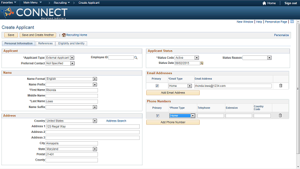Open the Email Type dropdown
This screenshot has height=169, width=300.
pos(189,86)
